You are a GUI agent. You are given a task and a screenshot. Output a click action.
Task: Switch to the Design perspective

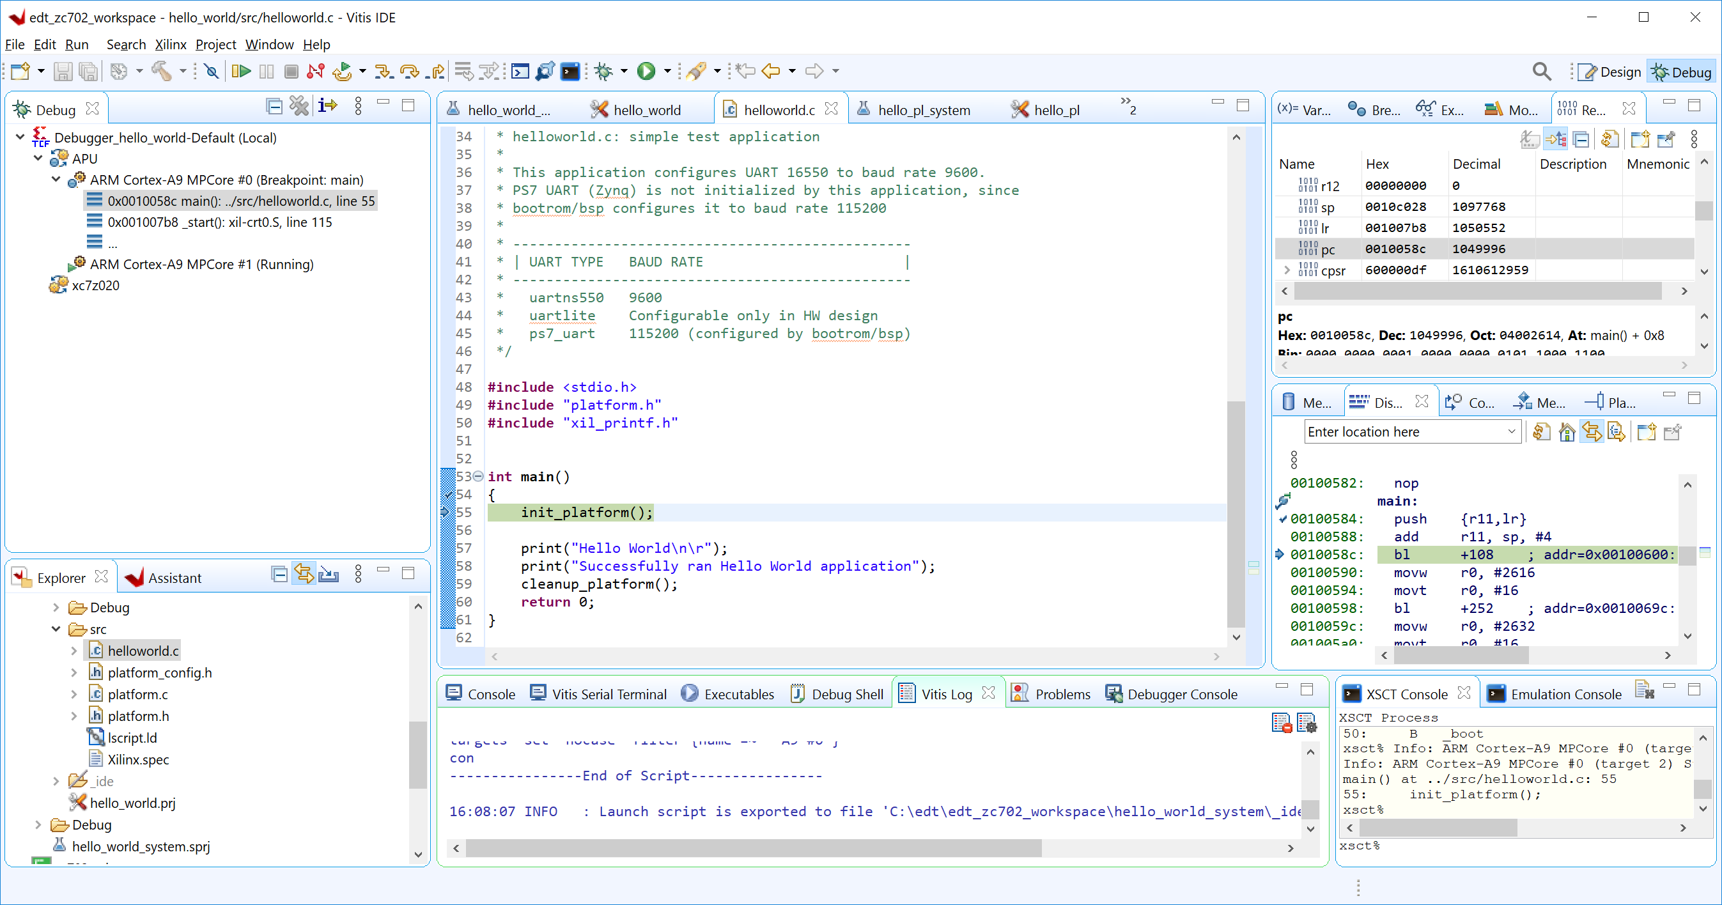[x=1610, y=72]
